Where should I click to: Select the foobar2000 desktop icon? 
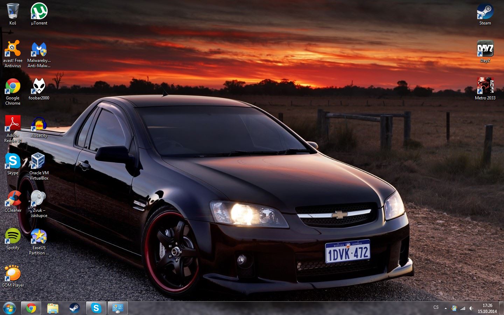(x=39, y=86)
